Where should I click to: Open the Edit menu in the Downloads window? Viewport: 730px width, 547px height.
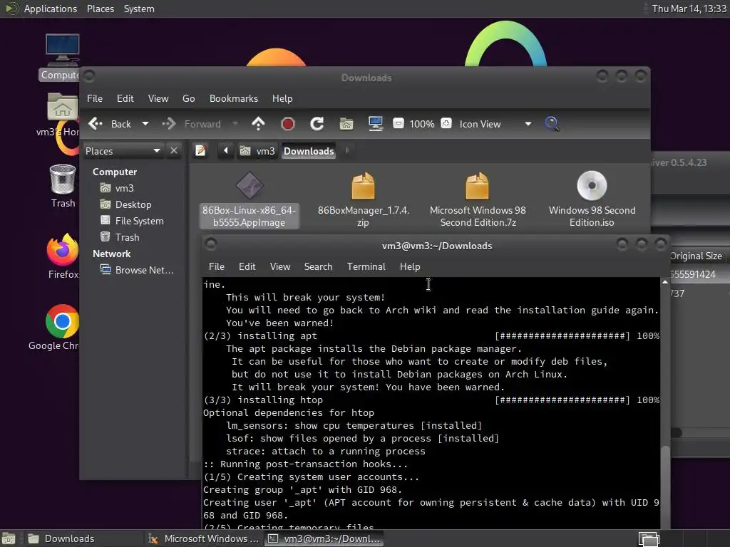coord(125,98)
